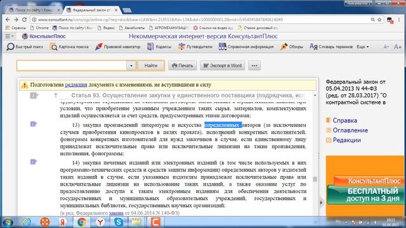Open the АГРОМЕХАНИЗАЦИЯ bookmark
The width and height of the screenshot is (406, 228).
tap(169, 28)
